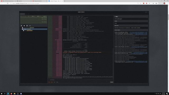Open Task View on the taskbar
169x95 pixels.
(5, 94)
